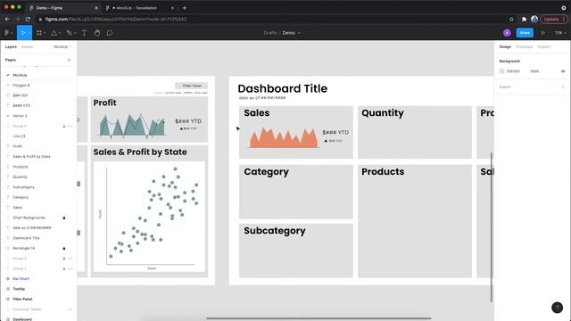Click the canvas horizontal scrollbar
The width and height of the screenshot is (571, 321).
[x=319, y=318]
